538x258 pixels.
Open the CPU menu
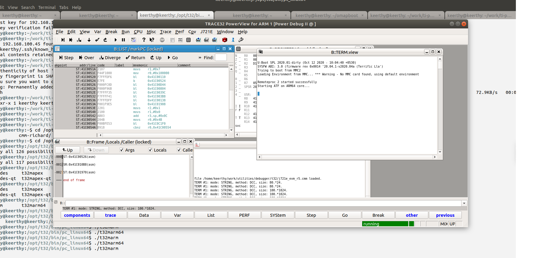(x=138, y=32)
